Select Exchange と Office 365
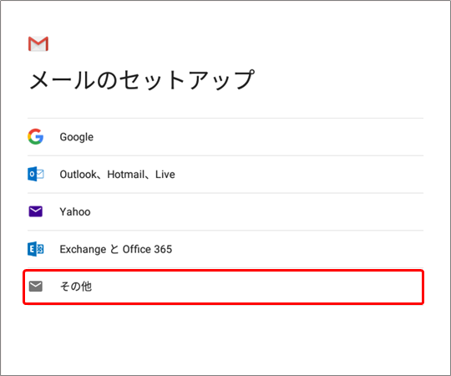Screen dimensions: 451x376 [x=225, y=249]
